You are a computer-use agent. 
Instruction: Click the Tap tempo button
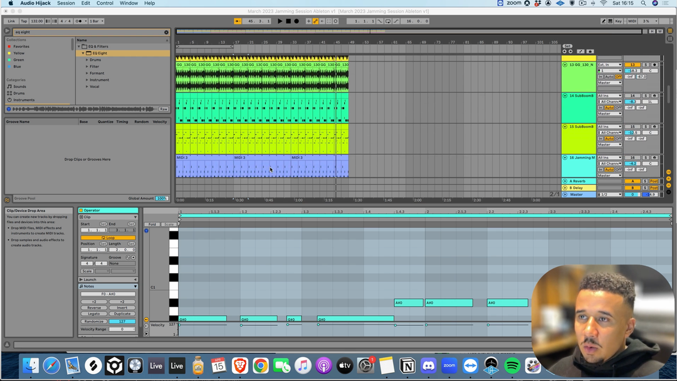tap(24, 21)
